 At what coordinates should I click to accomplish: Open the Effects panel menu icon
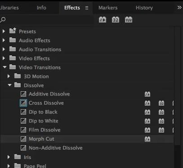(x=87, y=8)
